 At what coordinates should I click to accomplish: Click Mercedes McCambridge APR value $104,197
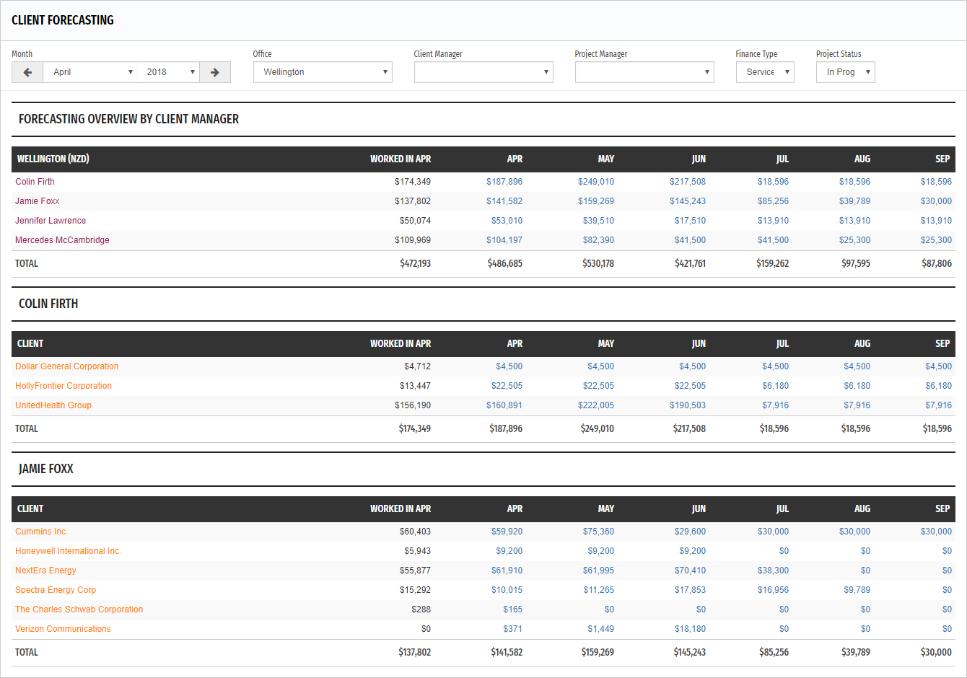(504, 240)
